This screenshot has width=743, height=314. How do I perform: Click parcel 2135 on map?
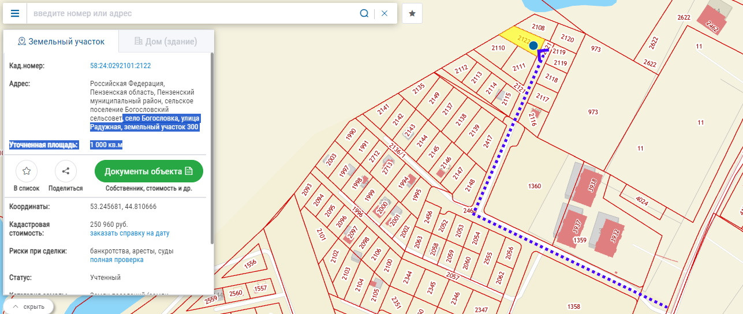click(419, 89)
